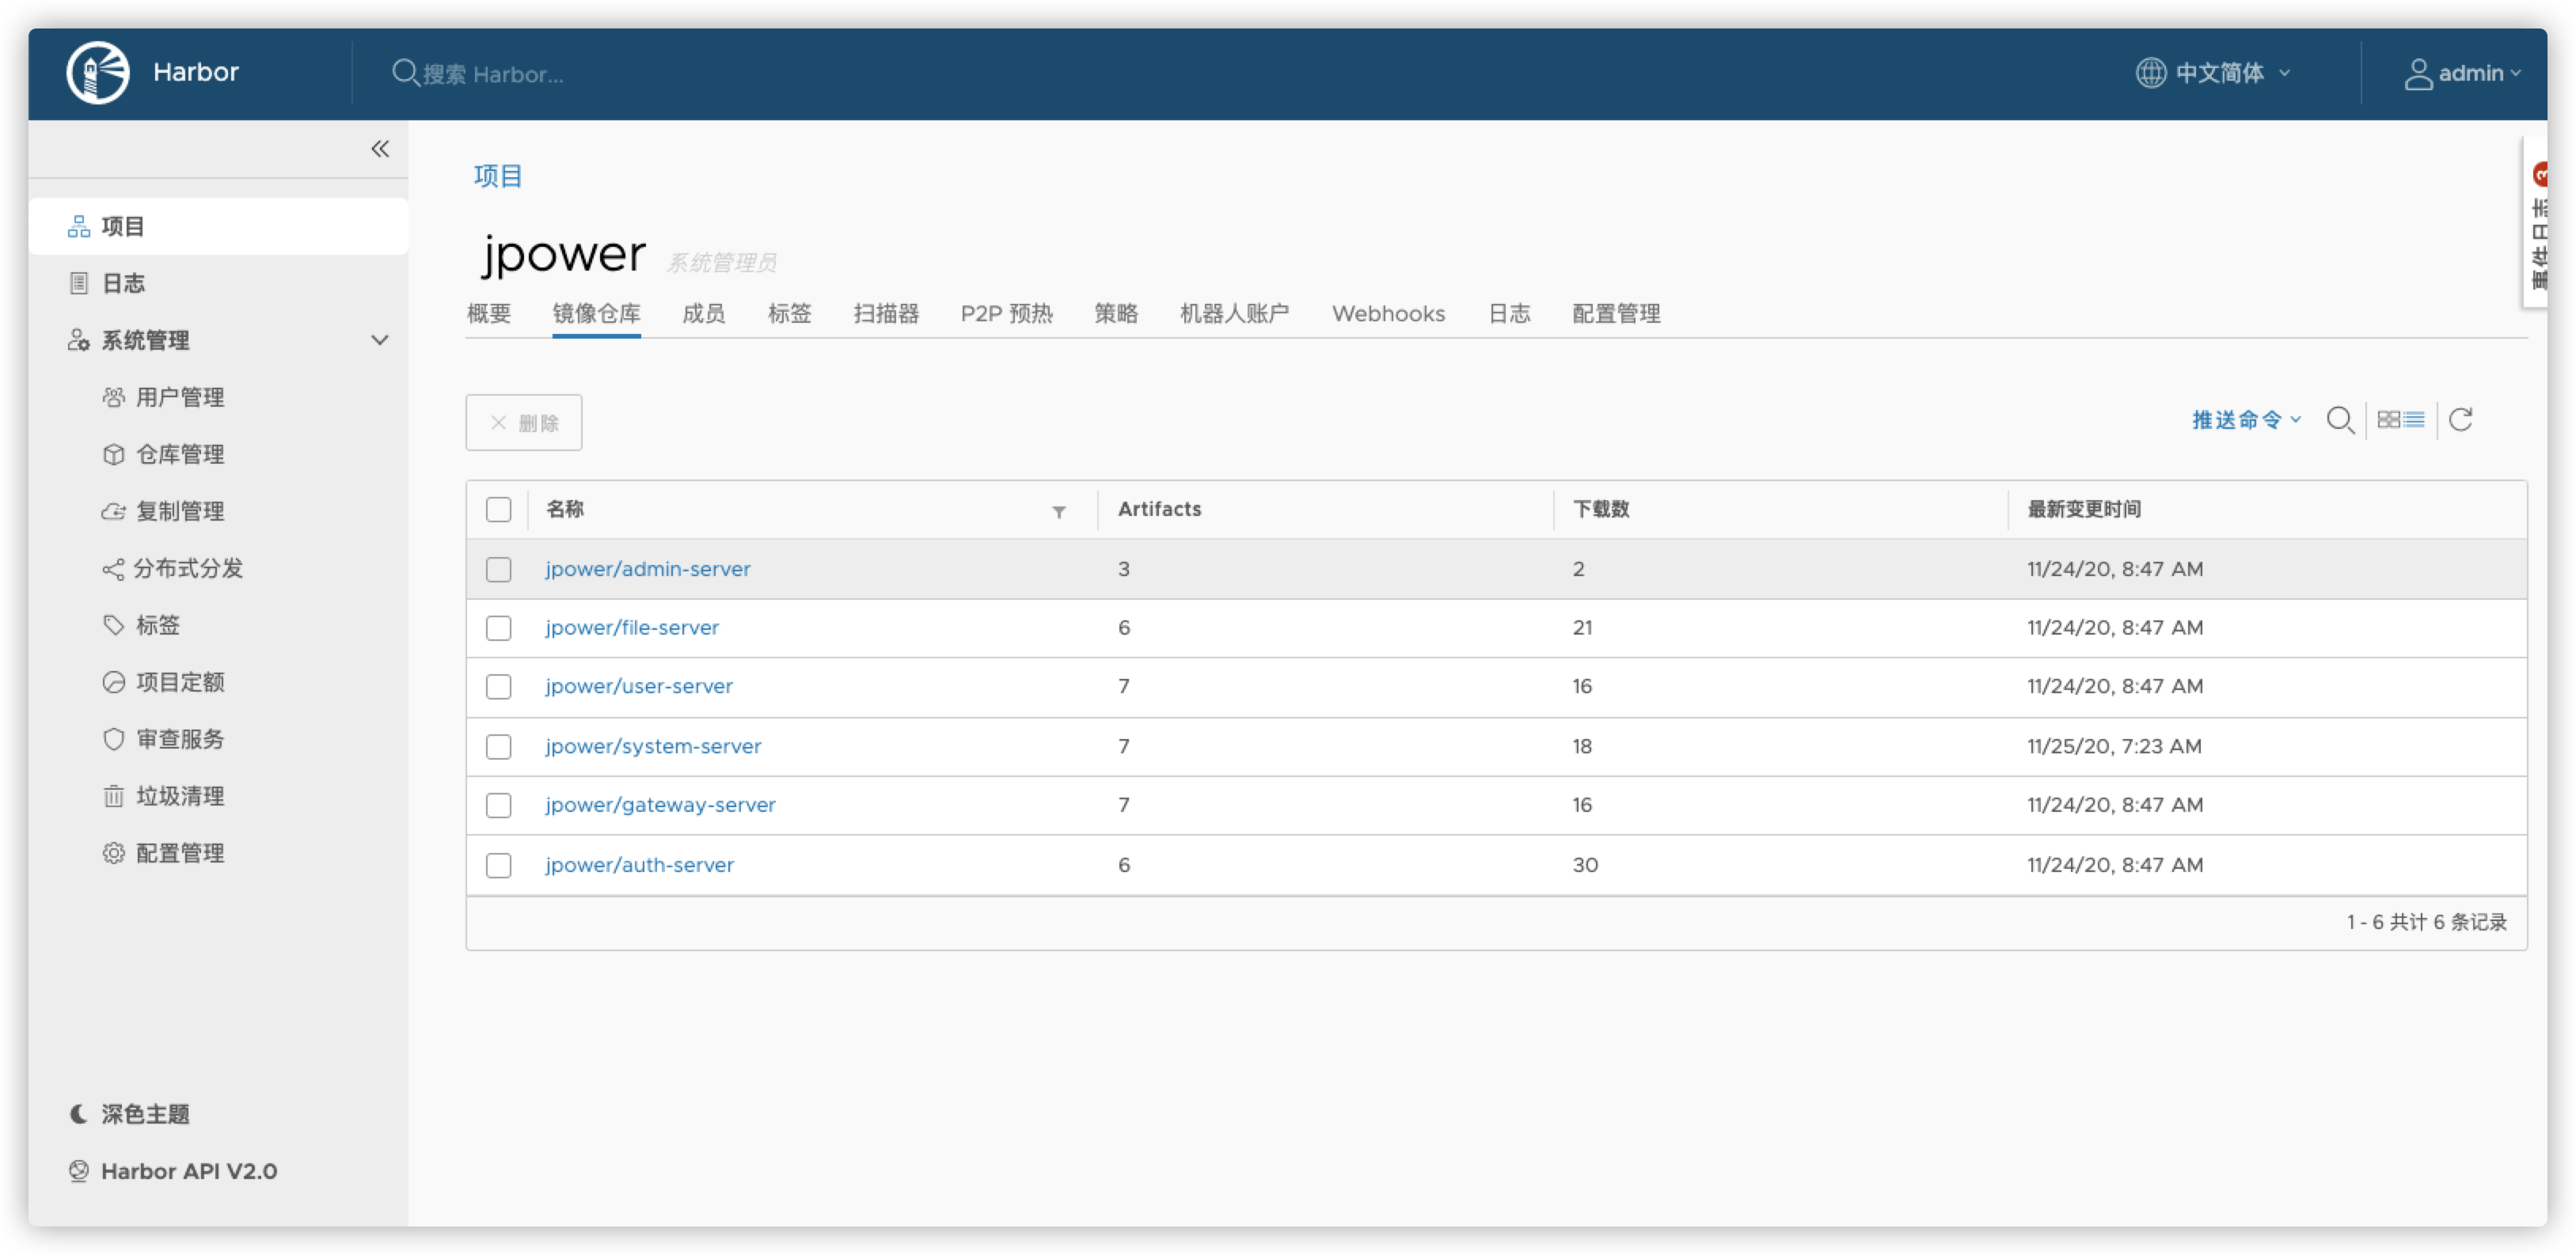Check the jpower/admin-server row checkbox

(498, 570)
